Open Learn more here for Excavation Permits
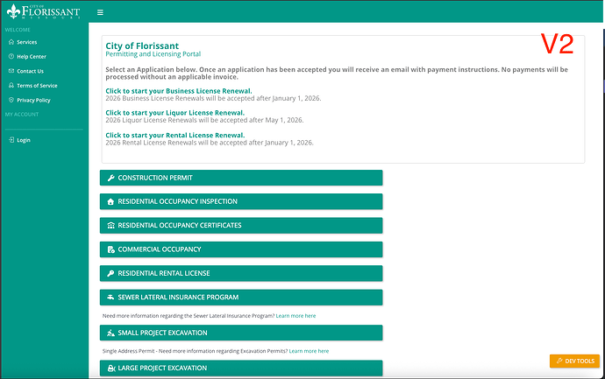 [309, 351]
